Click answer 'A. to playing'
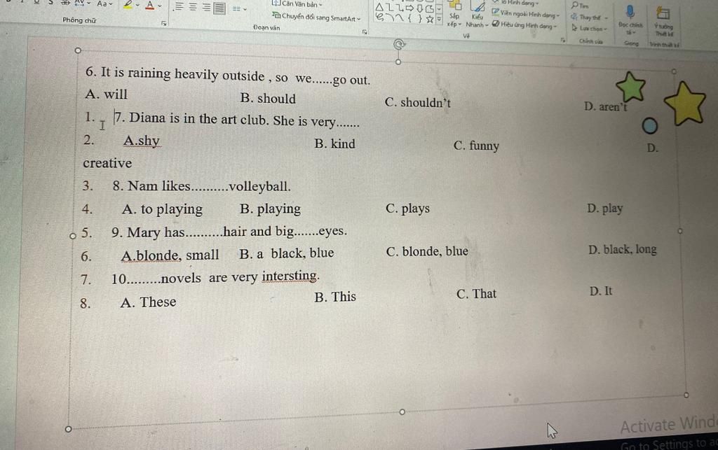Image resolution: width=718 pixels, height=450 pixels. [162, 209]
